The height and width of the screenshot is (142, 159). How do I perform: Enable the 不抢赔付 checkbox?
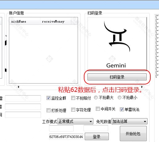[73, 98]
